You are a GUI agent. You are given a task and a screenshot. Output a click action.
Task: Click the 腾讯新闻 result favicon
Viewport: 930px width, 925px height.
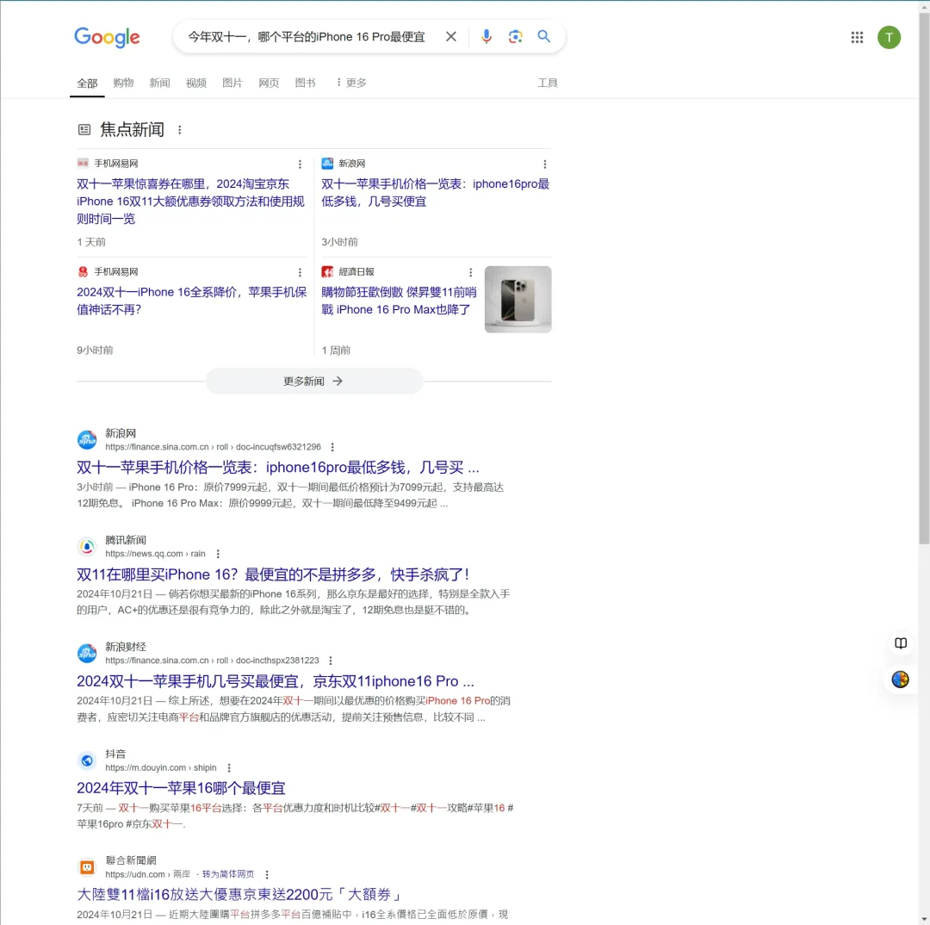point(87,546)
